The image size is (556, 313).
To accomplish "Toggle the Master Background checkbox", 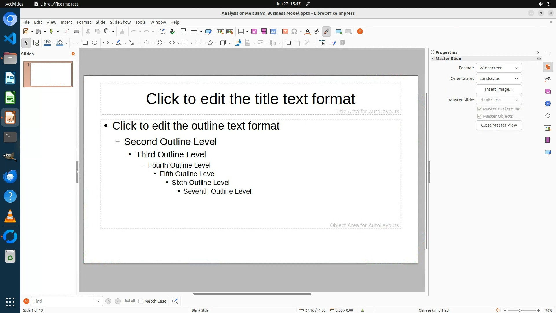I will [x=480, y=109].
